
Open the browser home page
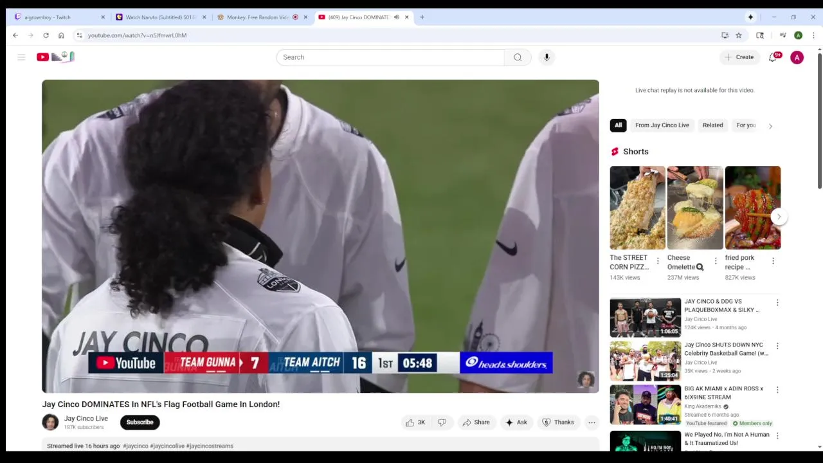pyautogui.click(x=61, y=35)
